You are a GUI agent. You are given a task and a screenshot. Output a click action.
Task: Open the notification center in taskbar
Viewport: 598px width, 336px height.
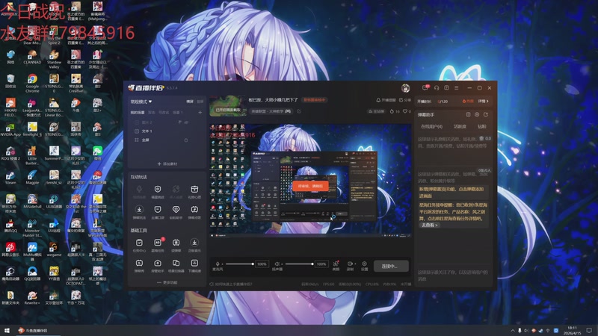point(590,330)
